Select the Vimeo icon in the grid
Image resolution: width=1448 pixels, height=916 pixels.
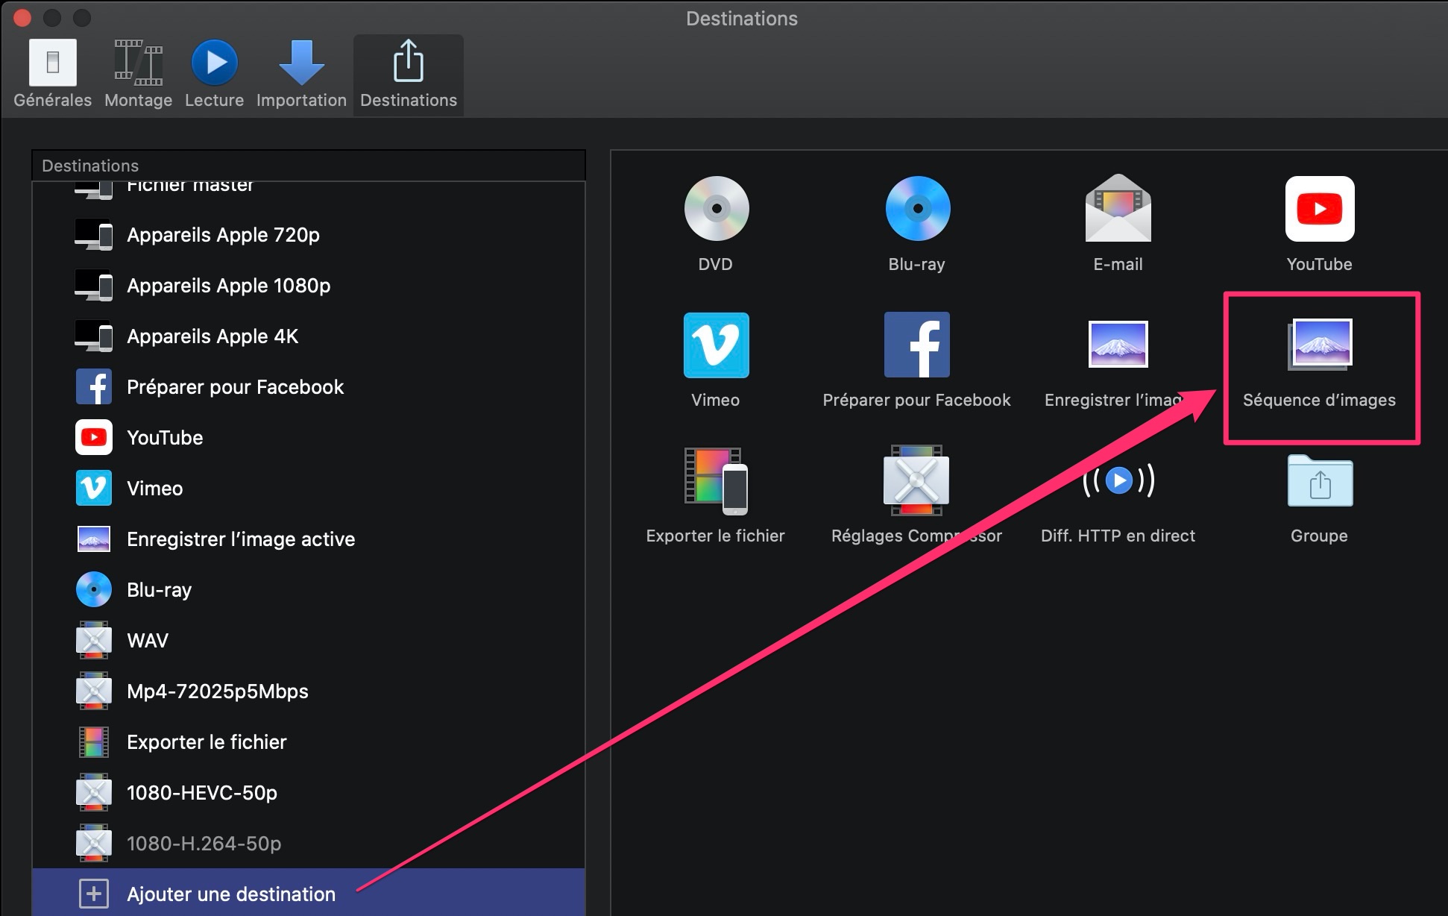tap(716, 345)
